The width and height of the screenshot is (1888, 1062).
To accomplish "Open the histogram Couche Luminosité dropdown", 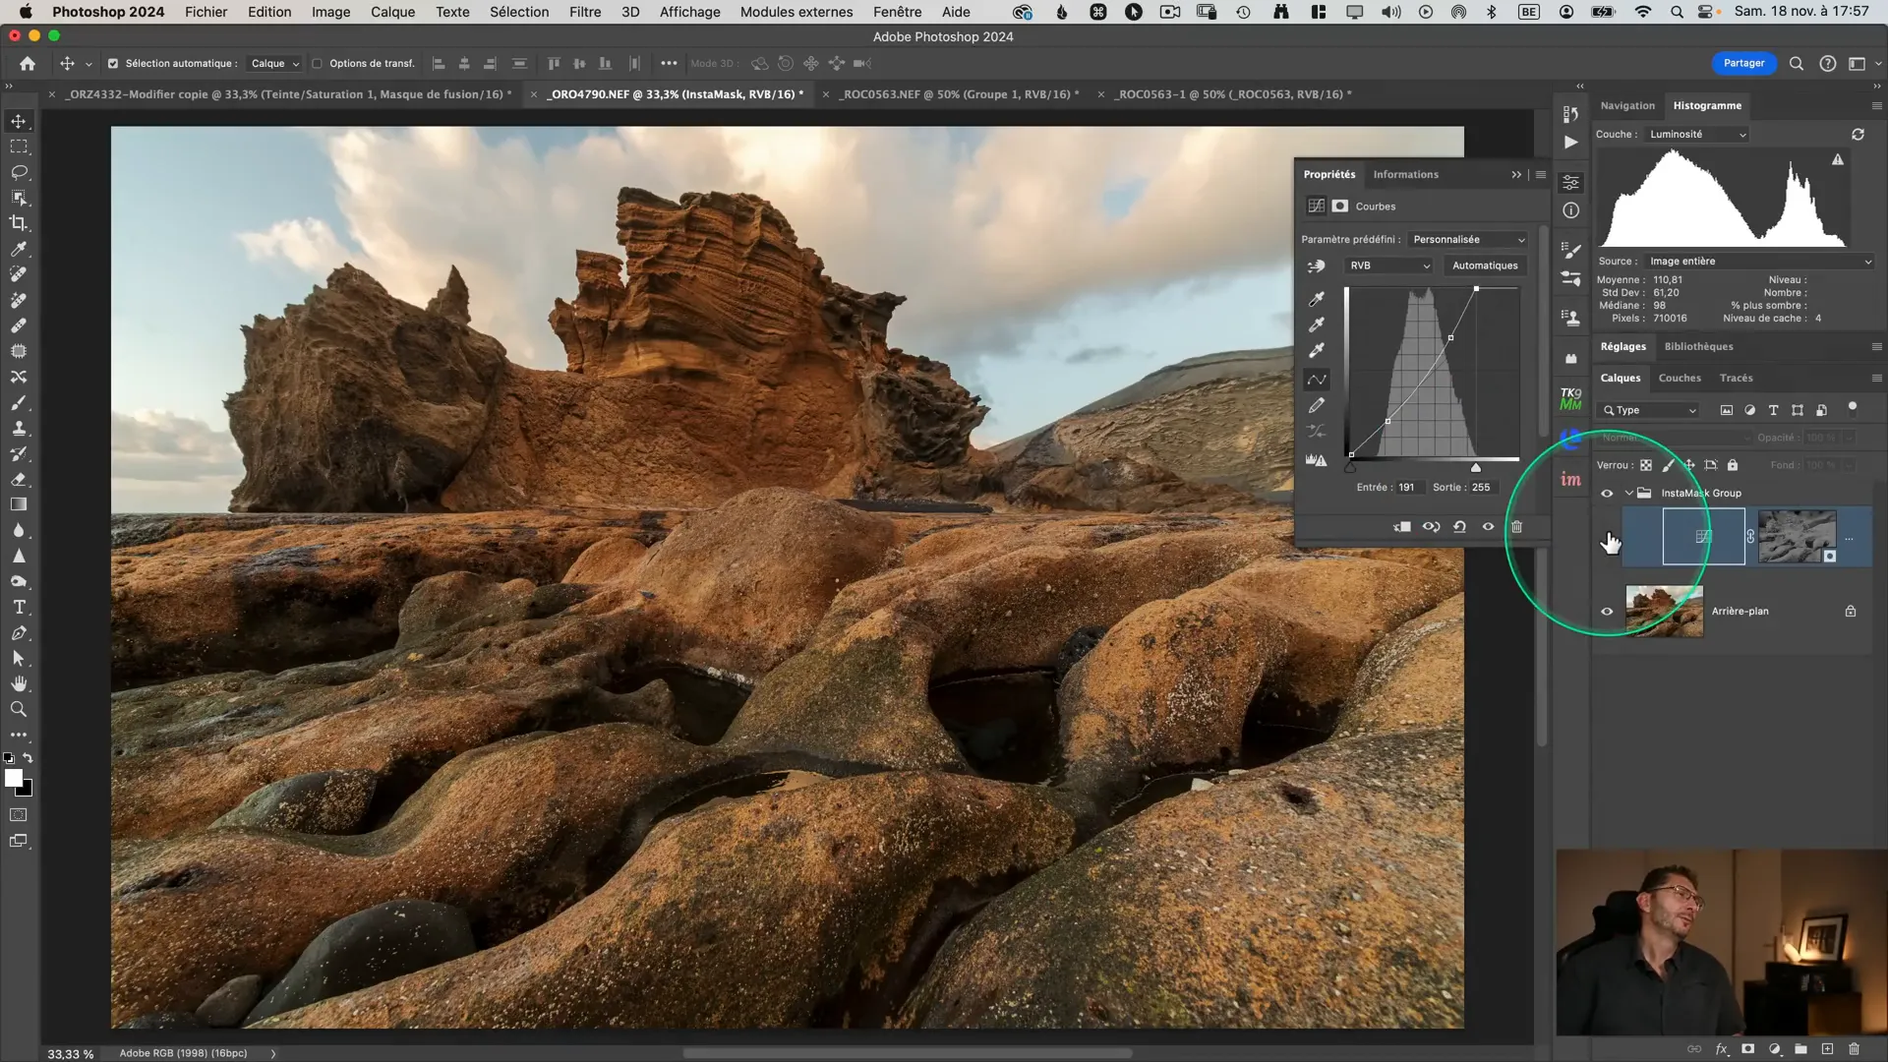I will [1697, 135].
